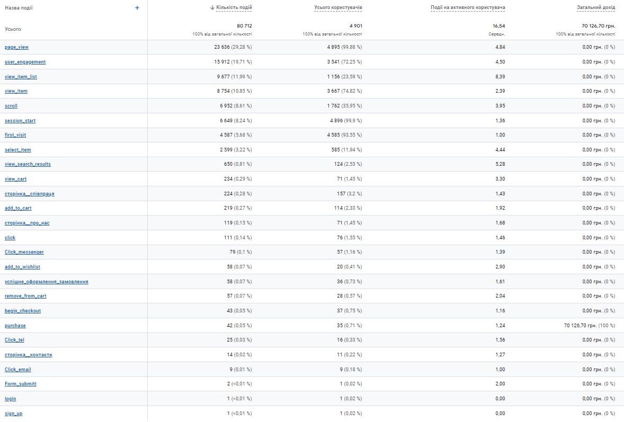Select the scroll event link
The width and height of the screenshot is (624, 422).
11,106
